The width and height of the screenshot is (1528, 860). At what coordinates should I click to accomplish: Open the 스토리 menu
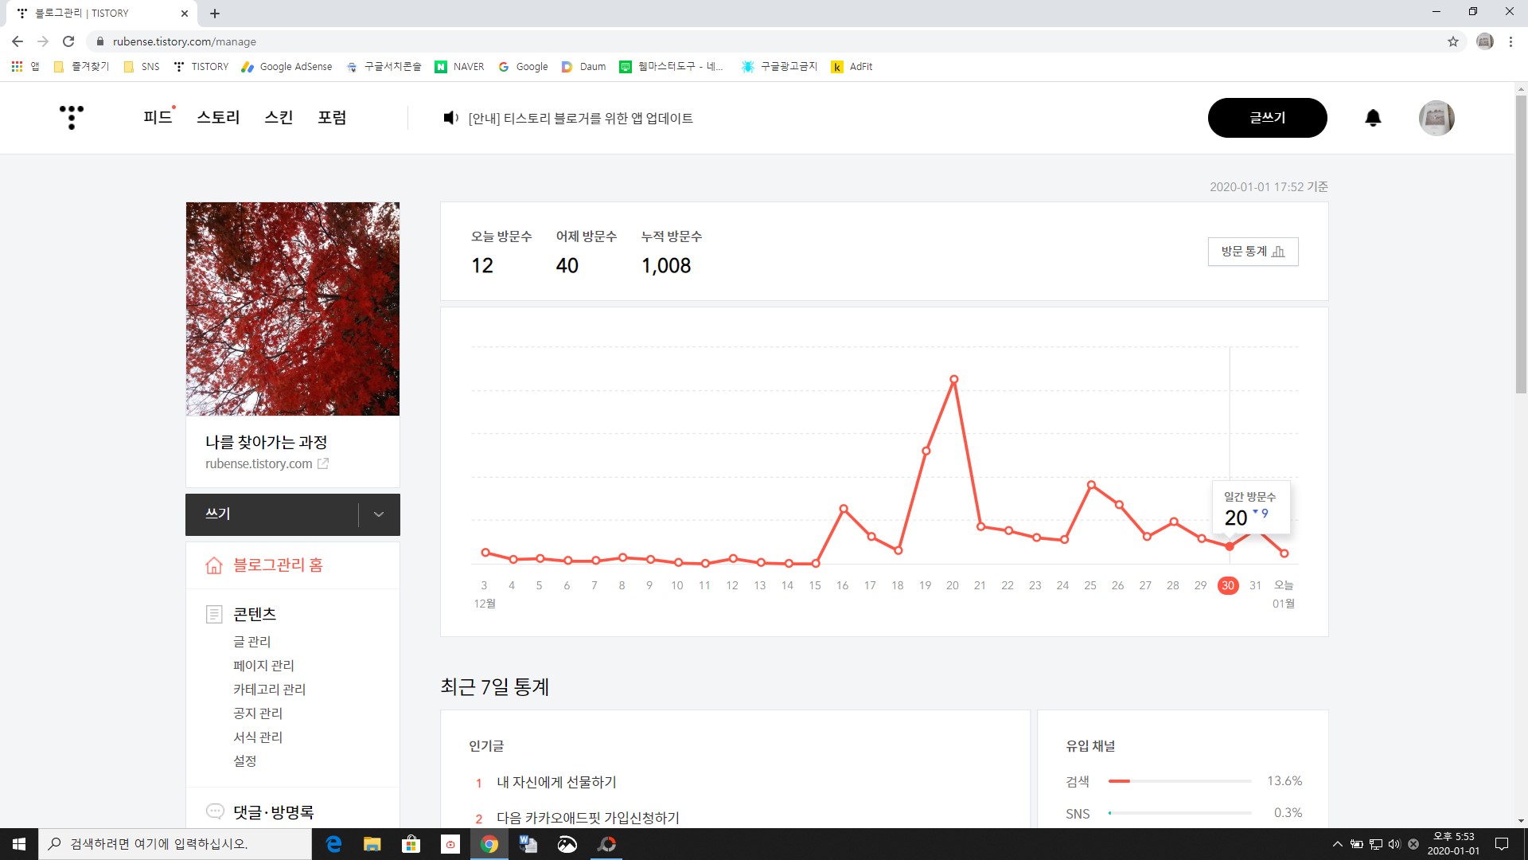click(218, 118)
